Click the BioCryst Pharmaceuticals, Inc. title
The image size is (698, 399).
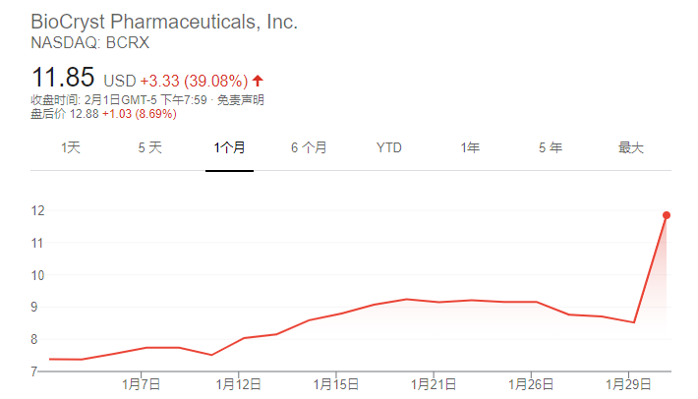click(164, 22)
